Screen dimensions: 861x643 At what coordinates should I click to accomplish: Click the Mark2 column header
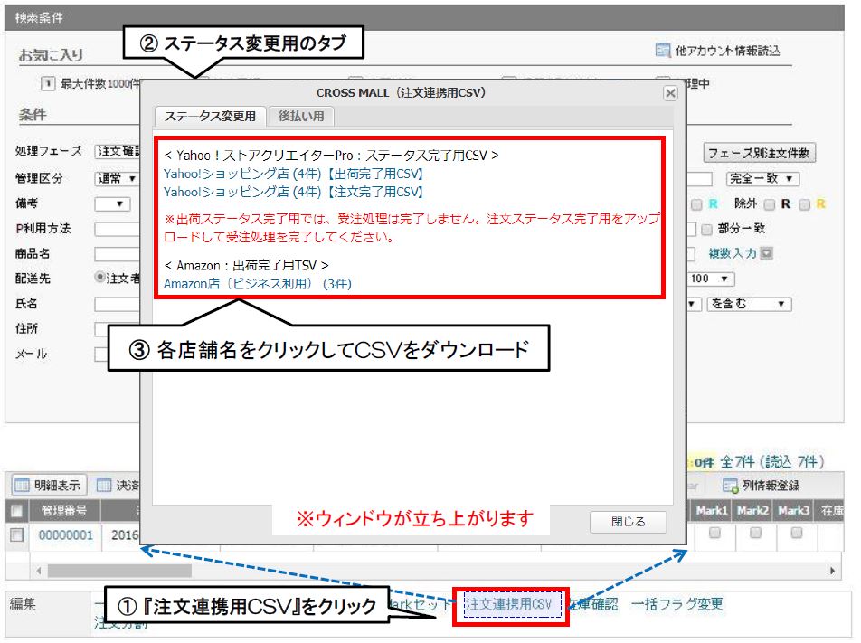point(752,511)
